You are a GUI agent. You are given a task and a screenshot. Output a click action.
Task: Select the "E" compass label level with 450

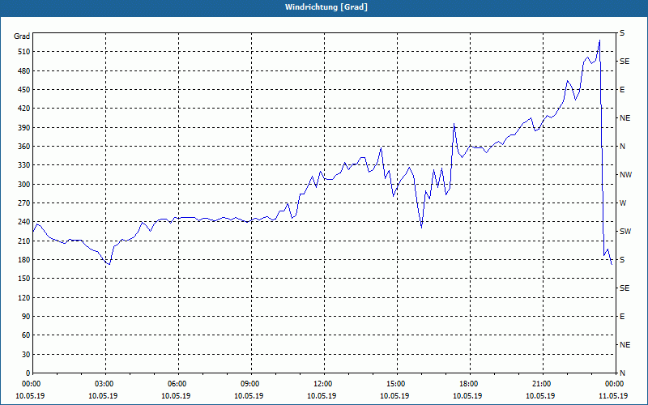(x=622, y=90)
